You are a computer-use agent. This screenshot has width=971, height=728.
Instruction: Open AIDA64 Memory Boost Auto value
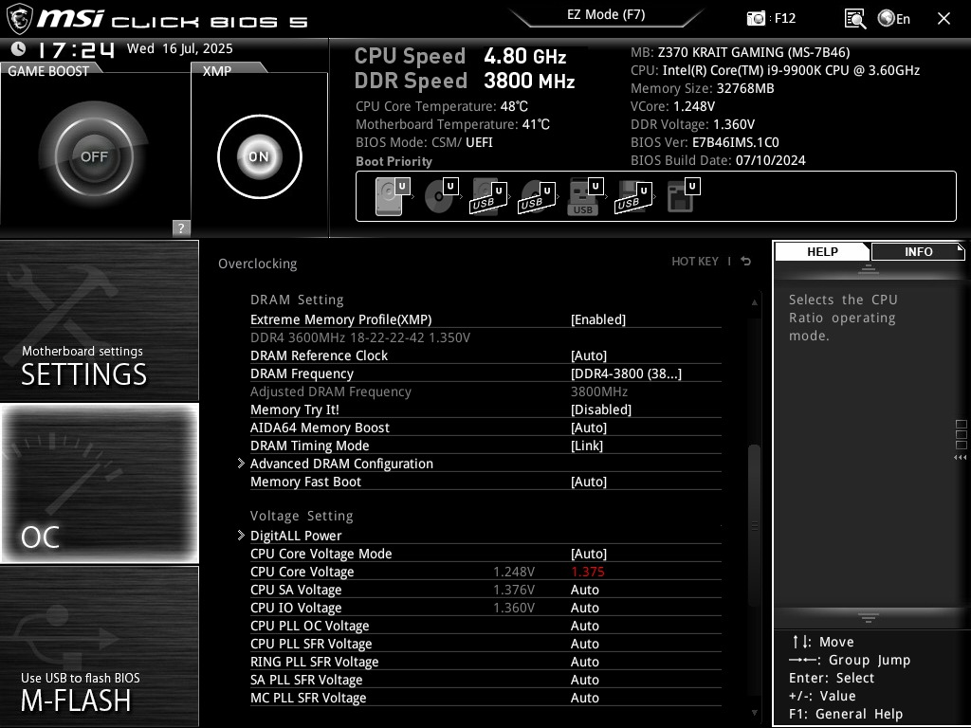(588, 428)
